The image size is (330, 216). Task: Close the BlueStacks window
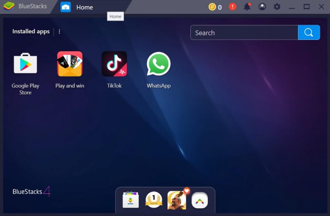(x=321, y=7)
